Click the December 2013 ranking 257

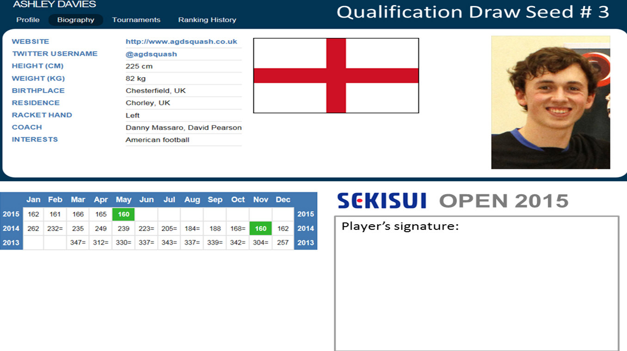coord(283,242)
